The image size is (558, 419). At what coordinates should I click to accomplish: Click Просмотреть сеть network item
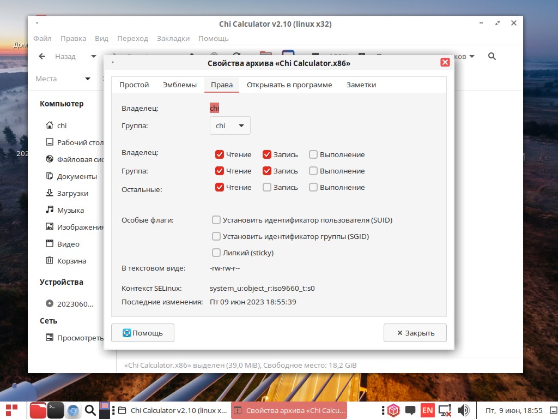tap(74, 337)
